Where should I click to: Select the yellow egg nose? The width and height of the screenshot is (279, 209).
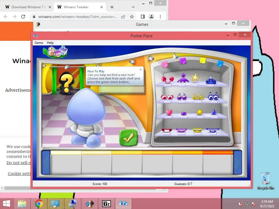200,112
